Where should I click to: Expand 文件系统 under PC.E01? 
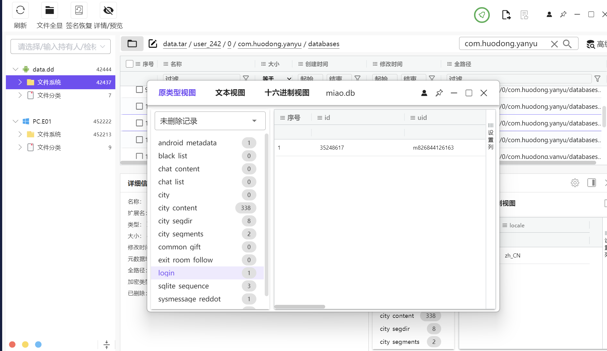tap(20, 134)
